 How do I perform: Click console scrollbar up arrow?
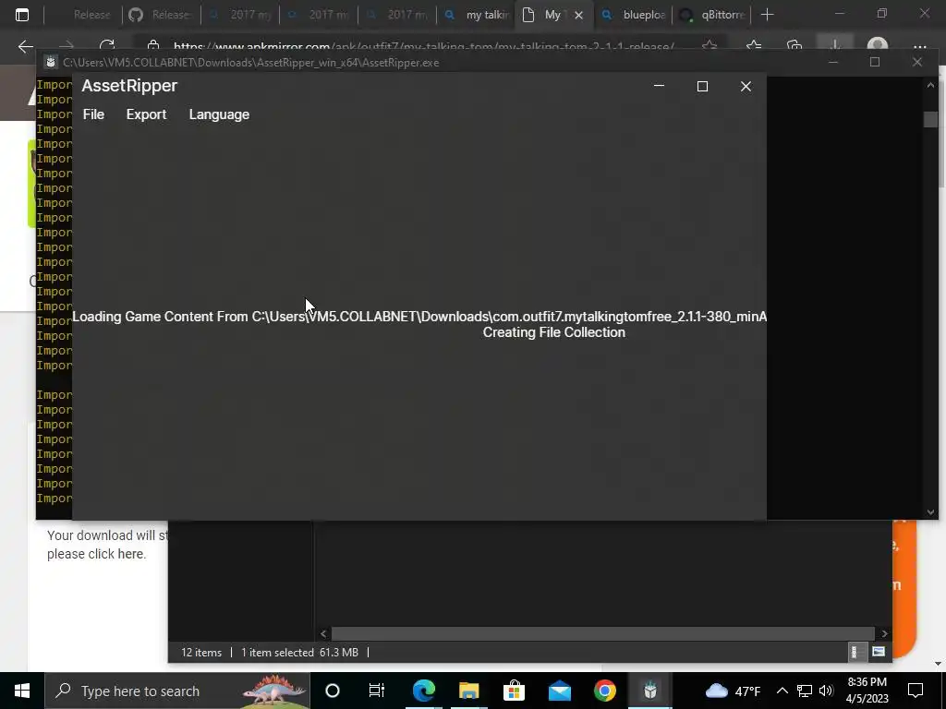[930, 85]
